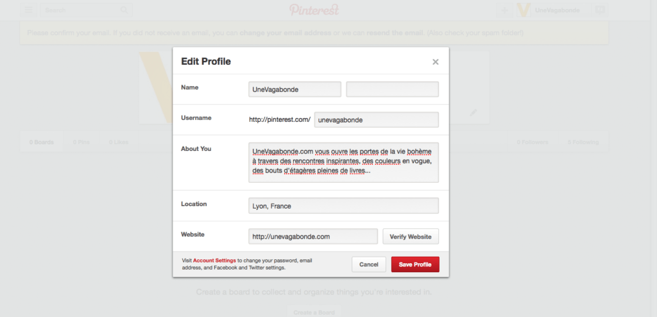Select the Location field showing Lyon, France
The image size is (657, 317).
[343, 206]
